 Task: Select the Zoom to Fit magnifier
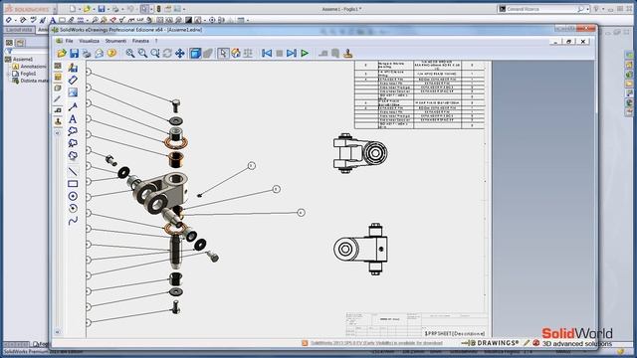tap(130, 53)
